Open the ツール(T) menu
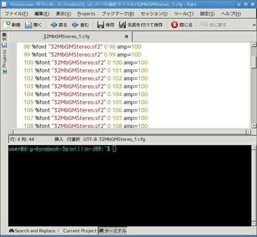Image resolution: width=257 pixels, height=237 pixels. point(184,13)
